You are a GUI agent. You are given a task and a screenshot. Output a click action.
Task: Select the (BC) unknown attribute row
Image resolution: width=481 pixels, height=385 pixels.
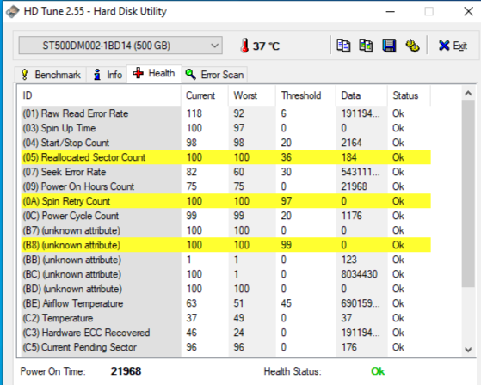226,274
